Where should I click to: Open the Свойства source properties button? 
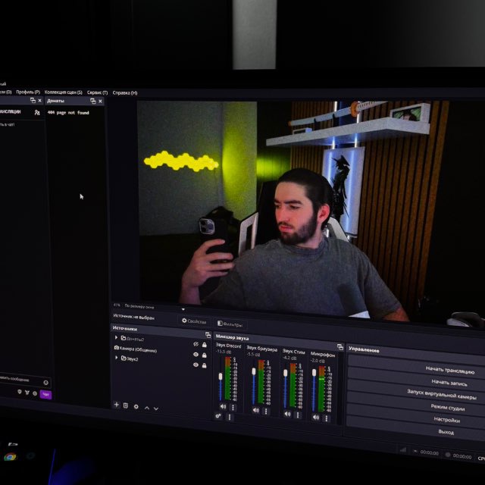click(194, 321)
